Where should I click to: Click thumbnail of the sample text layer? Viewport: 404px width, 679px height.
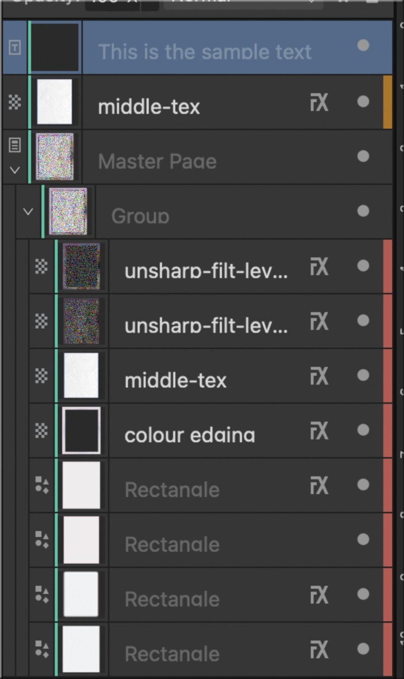pos(55,47)
